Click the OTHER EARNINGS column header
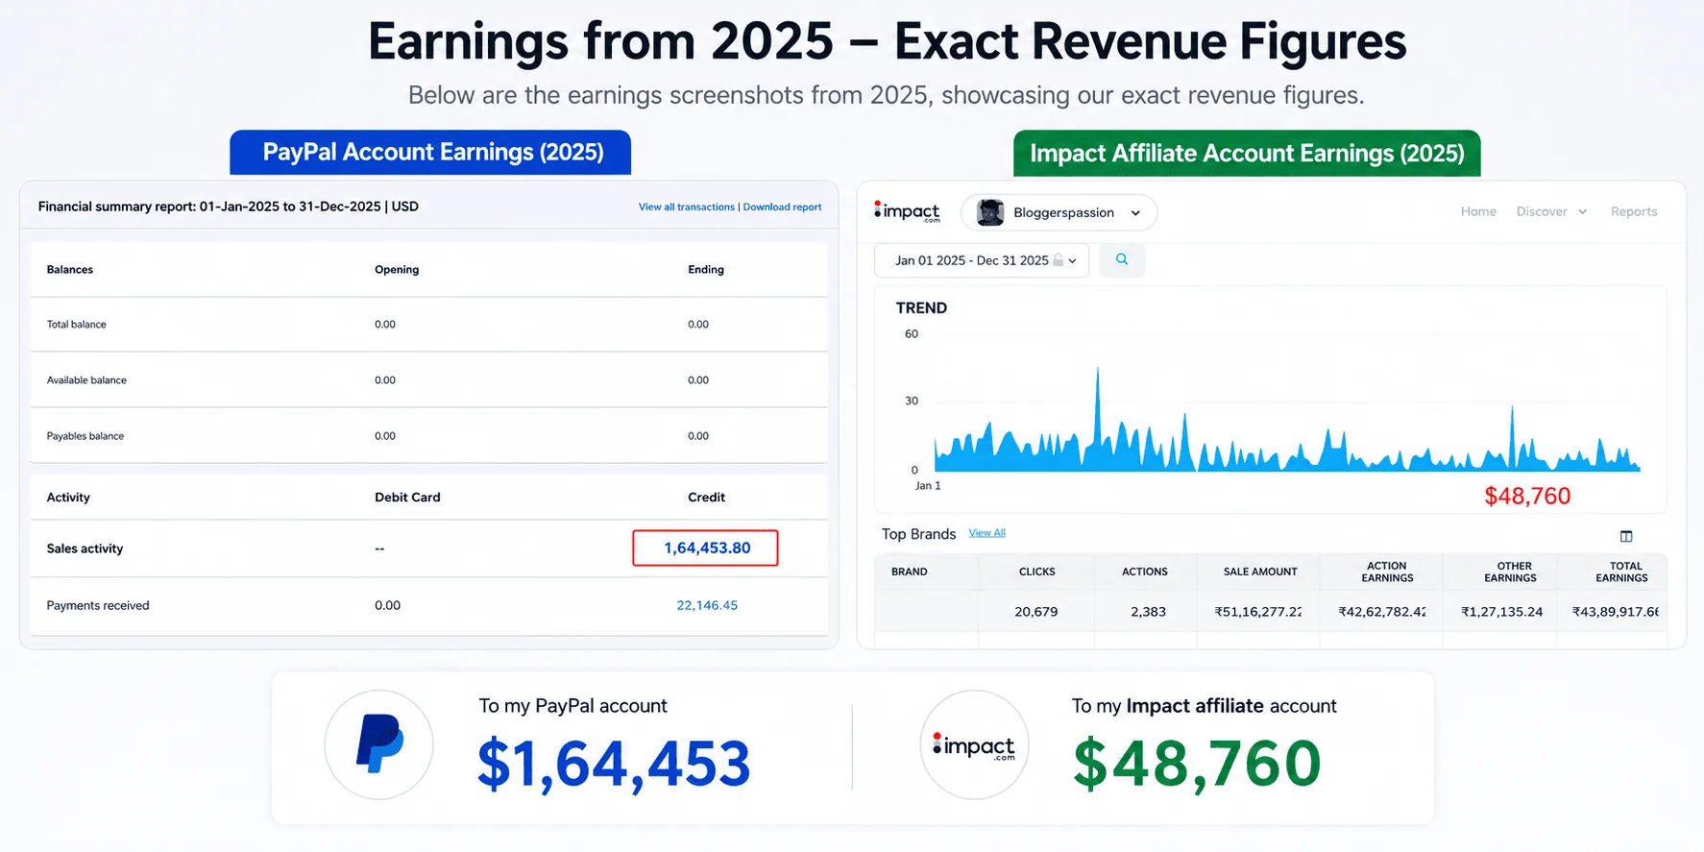1704x852 pixels. coord(1510,572)
